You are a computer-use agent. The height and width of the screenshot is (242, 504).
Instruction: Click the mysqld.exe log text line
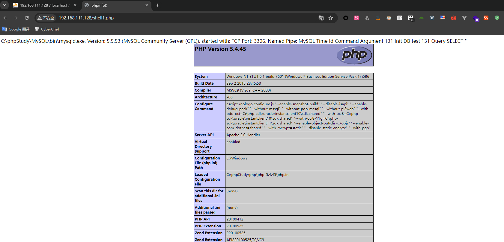(x=234, y=41)
